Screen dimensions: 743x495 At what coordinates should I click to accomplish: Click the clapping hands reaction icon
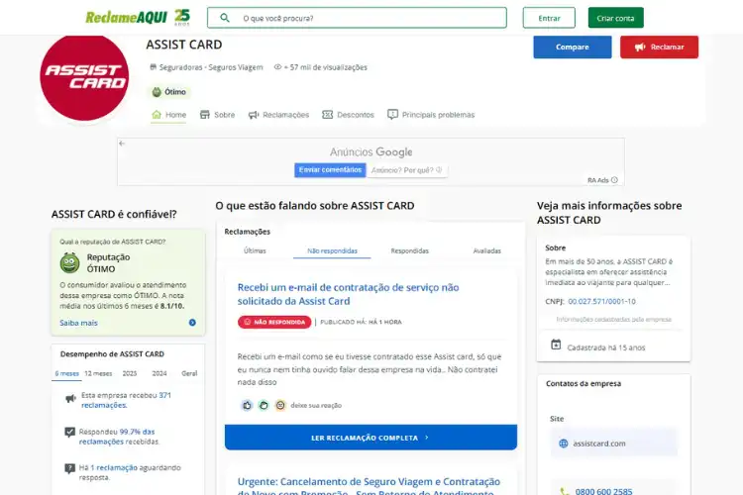tap(264, 405)
